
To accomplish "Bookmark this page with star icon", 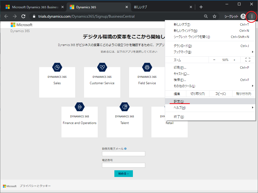I will [x=215, y=16].
